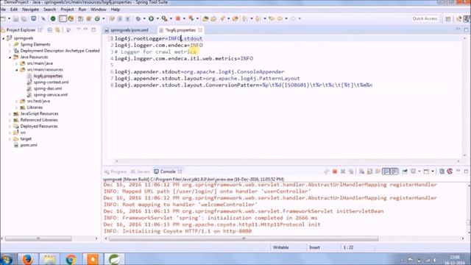This screenshot has width=471, height=265.
Task: Toggle show console when standard error changes
Action: click(x=394, y=172)
